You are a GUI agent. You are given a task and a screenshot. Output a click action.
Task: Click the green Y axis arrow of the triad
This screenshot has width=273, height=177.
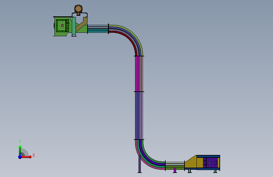coord(20,150)
